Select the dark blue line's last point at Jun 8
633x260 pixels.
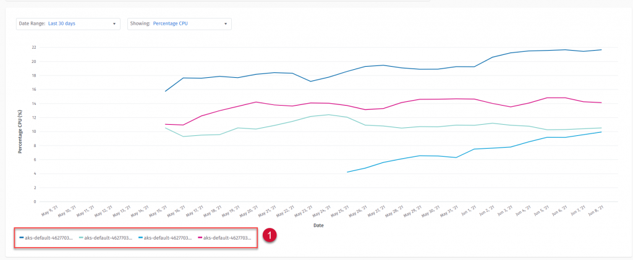pyautogui.click(x=601, y=49)
